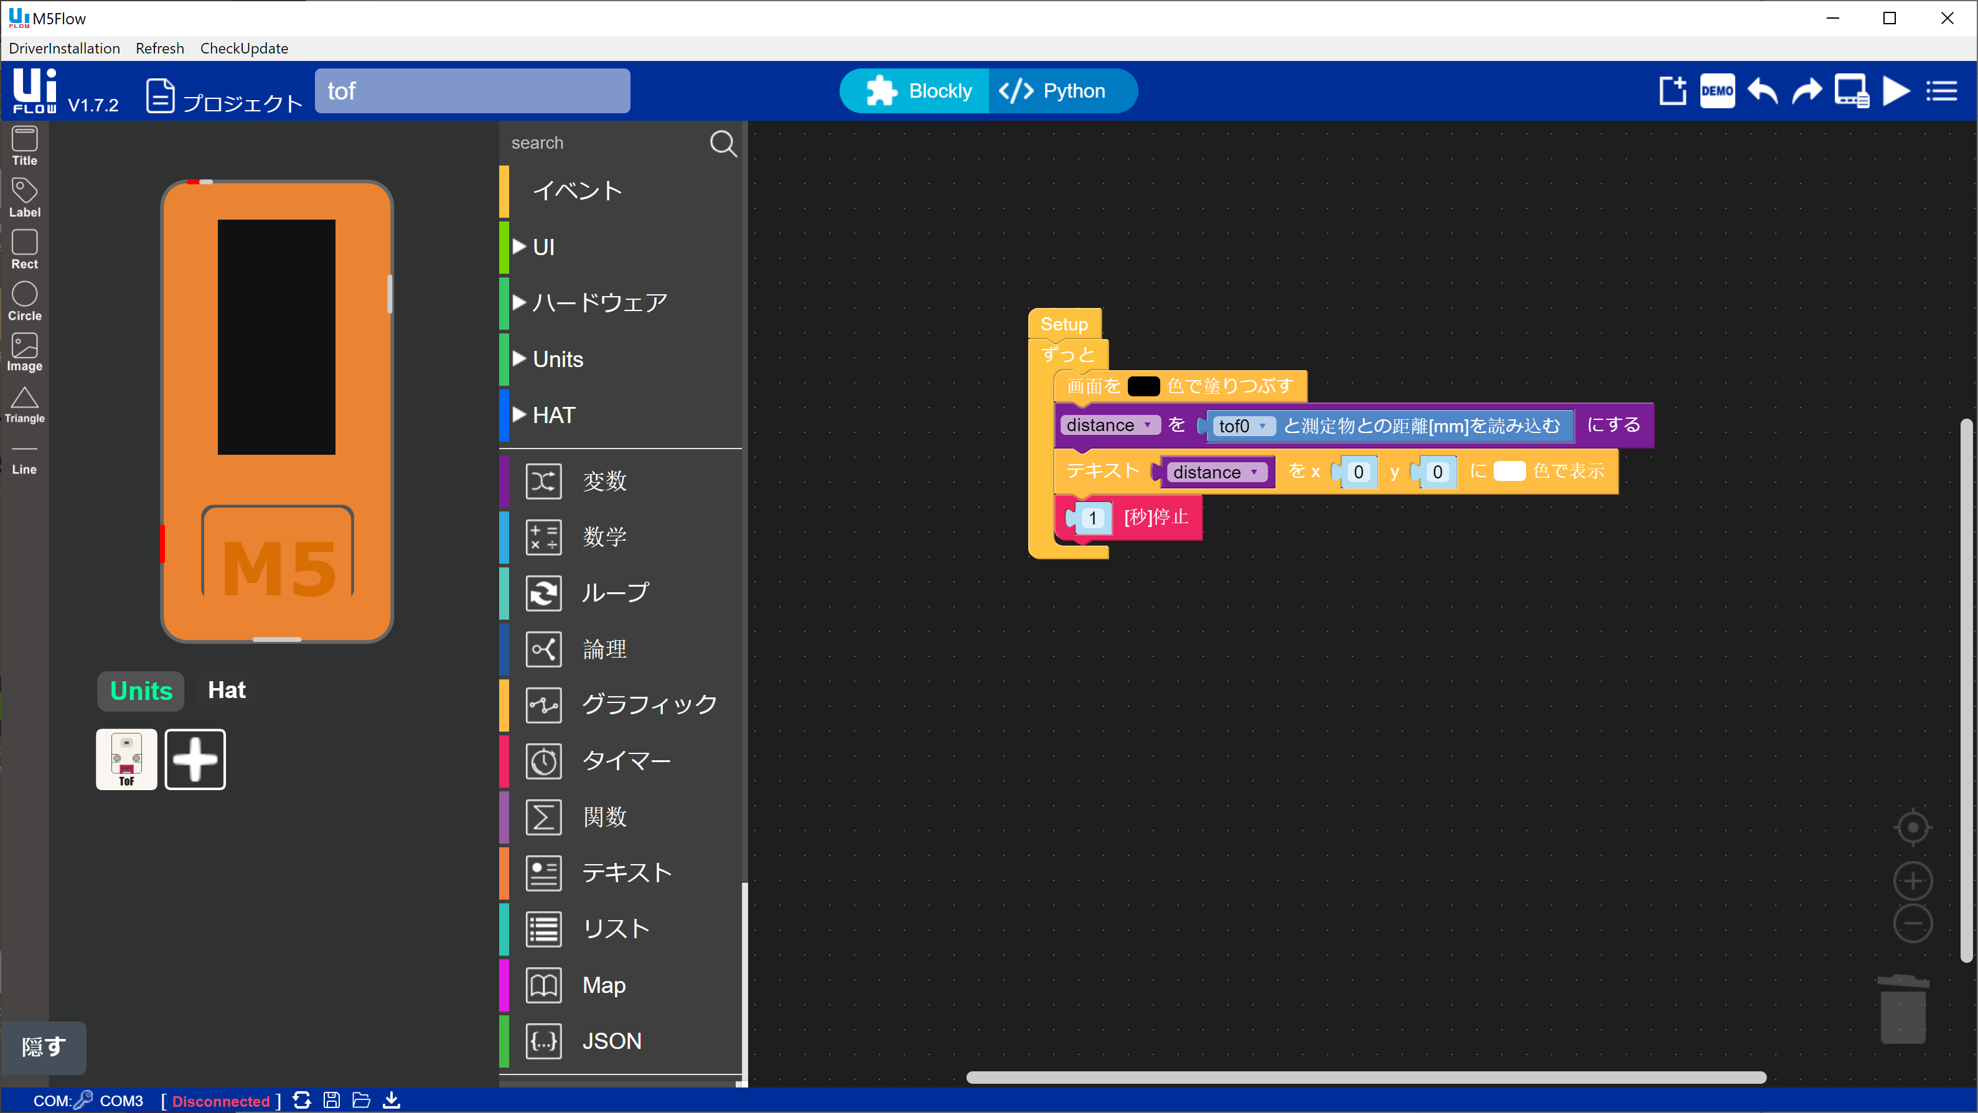Open the DriverInstallation menu

pos(65,49)
